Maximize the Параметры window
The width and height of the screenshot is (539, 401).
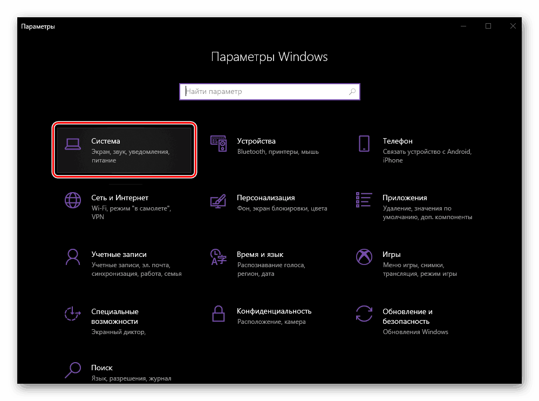pos(488,26)
